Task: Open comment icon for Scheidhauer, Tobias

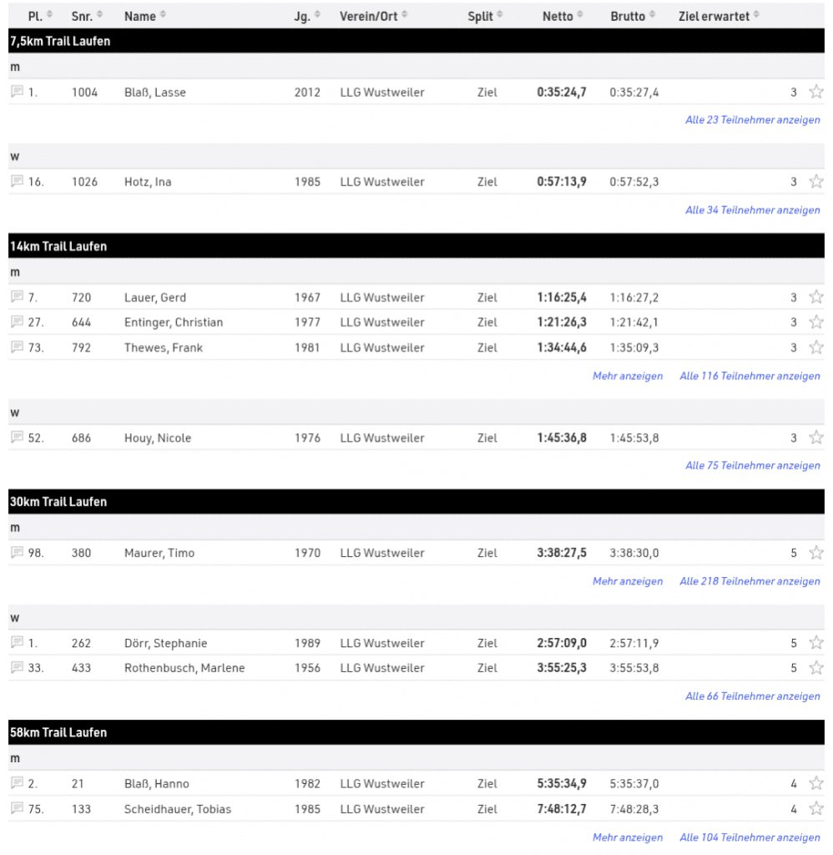Action: (x=17, y=808)
